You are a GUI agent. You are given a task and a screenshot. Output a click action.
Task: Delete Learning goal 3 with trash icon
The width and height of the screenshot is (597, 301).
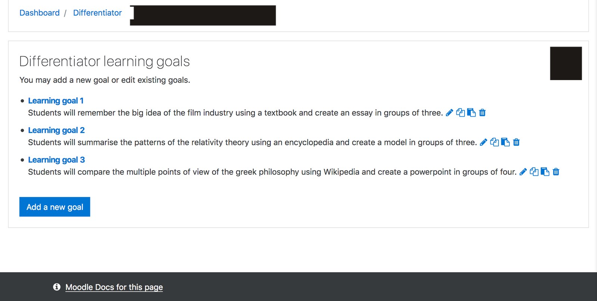(x=556, y=172)
